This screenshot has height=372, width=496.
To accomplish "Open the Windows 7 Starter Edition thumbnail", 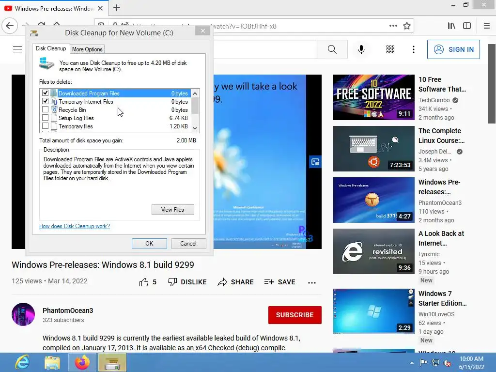I will click(x=374, y=311).
